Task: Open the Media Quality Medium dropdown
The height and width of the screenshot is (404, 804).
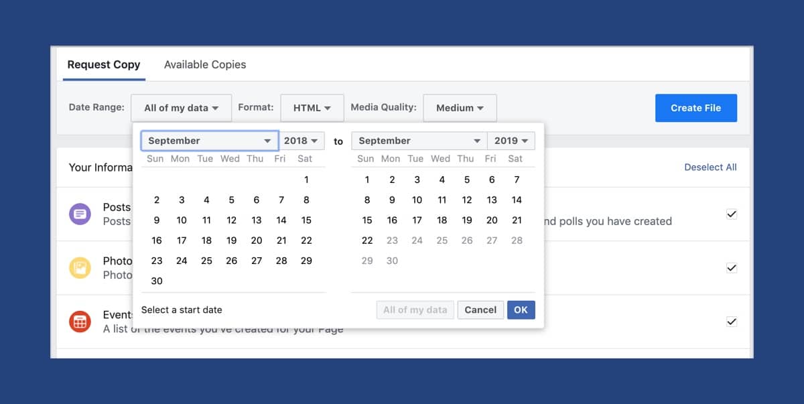Action: 460,108
